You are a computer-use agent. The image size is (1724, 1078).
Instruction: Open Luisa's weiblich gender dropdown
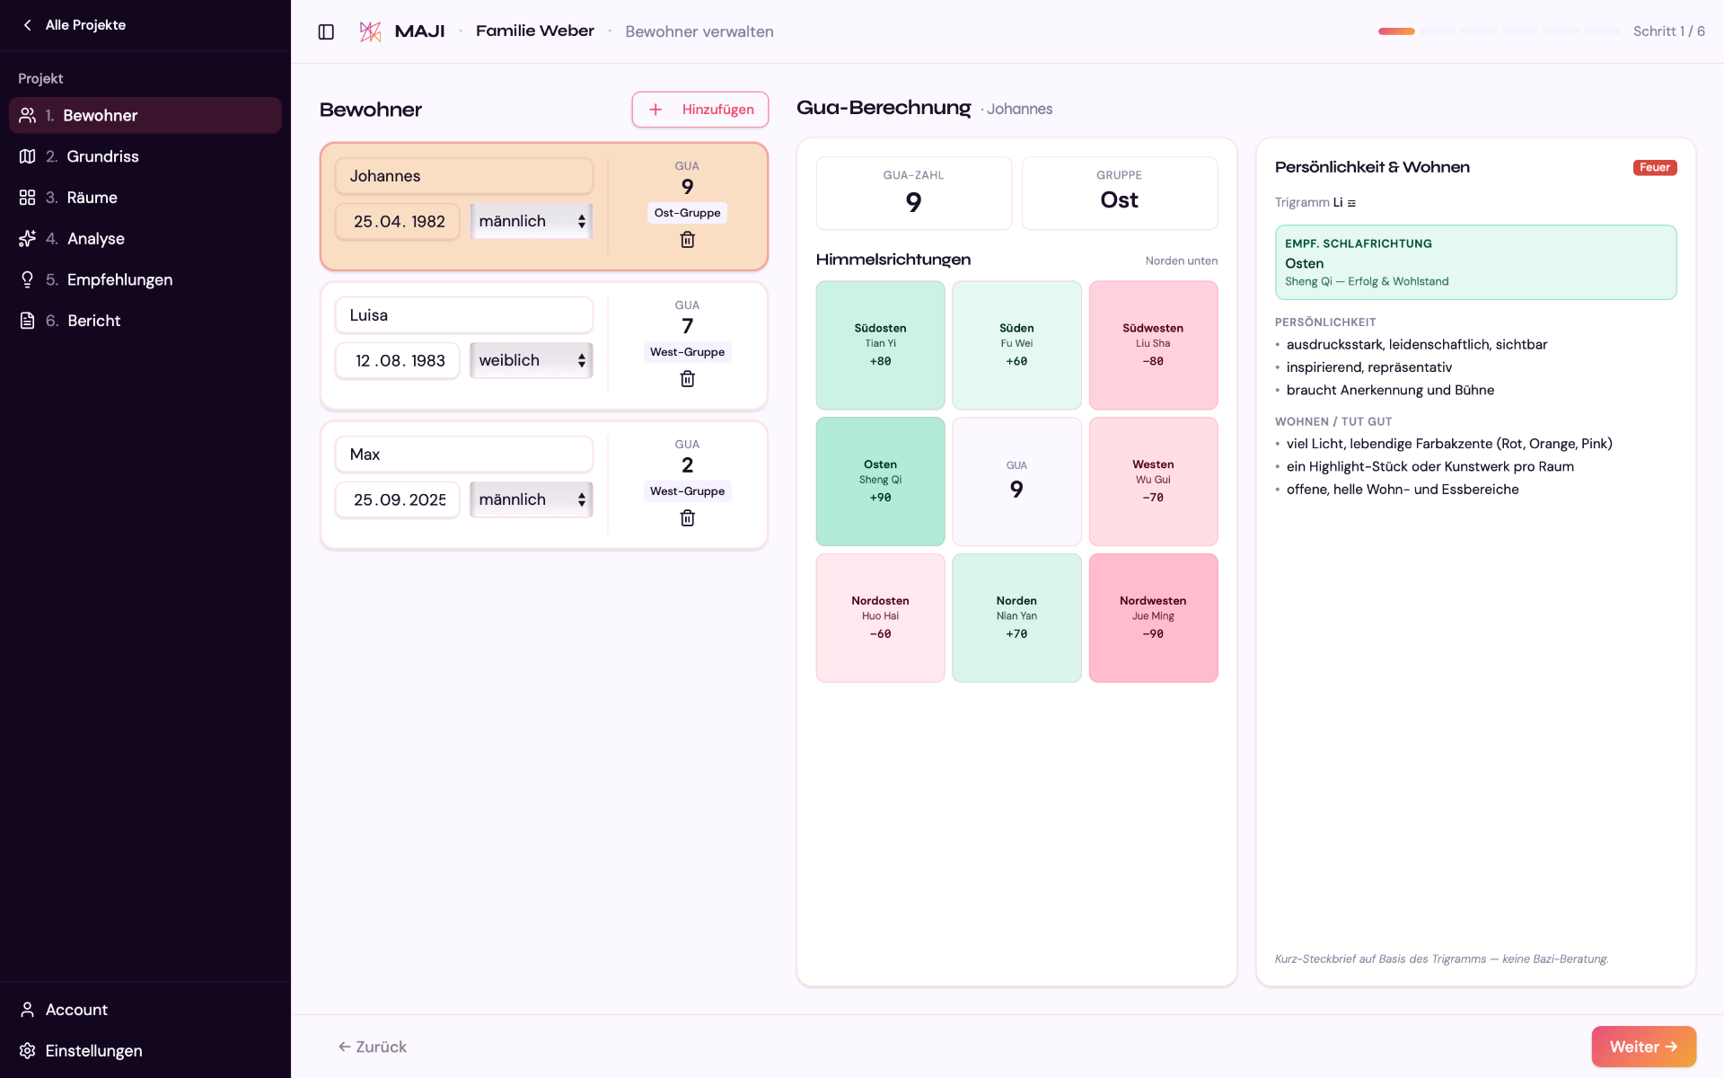(532, 360)
